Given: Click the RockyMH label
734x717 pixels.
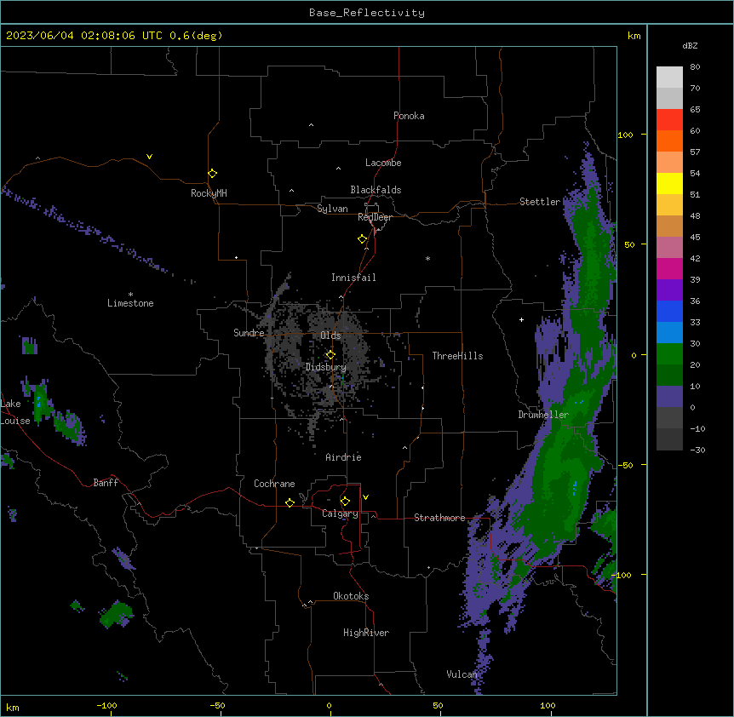Looking at the screenshot, I should (x=209, y=193).
